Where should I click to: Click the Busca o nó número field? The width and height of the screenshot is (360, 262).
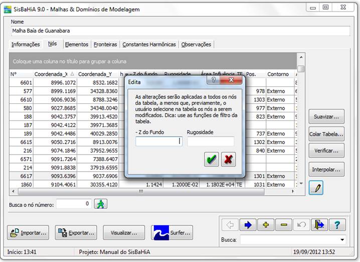pyautogui.click(x=74, y=204)
